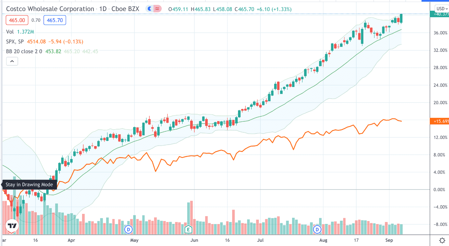Click the L458.08 low value

click(x=223, y=9)
